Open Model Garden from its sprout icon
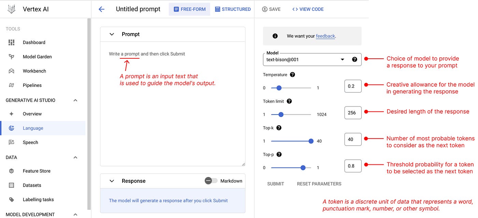Screen dimensions: 478x218 click(x=12, y=57)
